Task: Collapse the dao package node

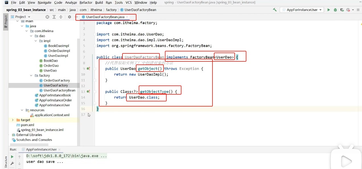Action: pyautogui.click(x=31, y=36)
